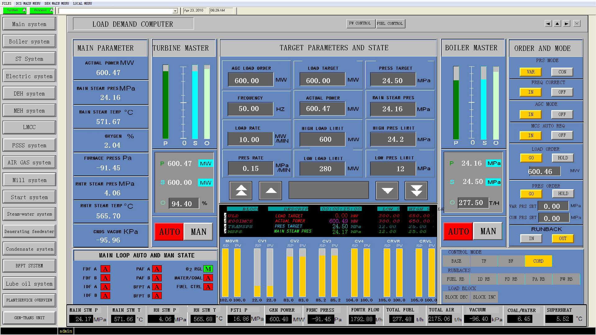Select the CORD control mode
The image size is (596, 335).
coord(538,261)
